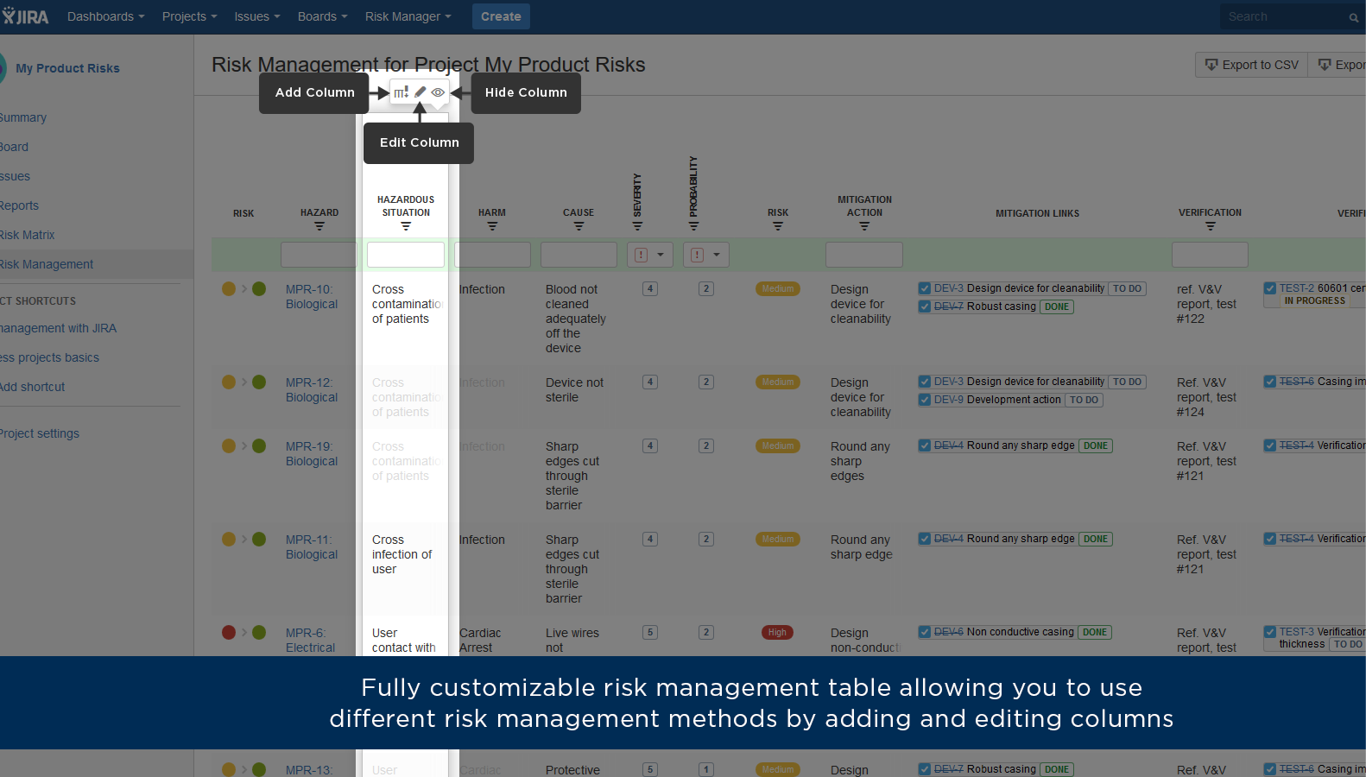Open the Boards menu in top navigation

323,16
